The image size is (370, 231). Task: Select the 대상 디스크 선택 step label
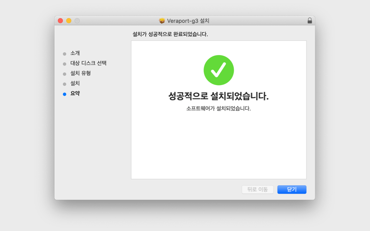coord(88,63)
